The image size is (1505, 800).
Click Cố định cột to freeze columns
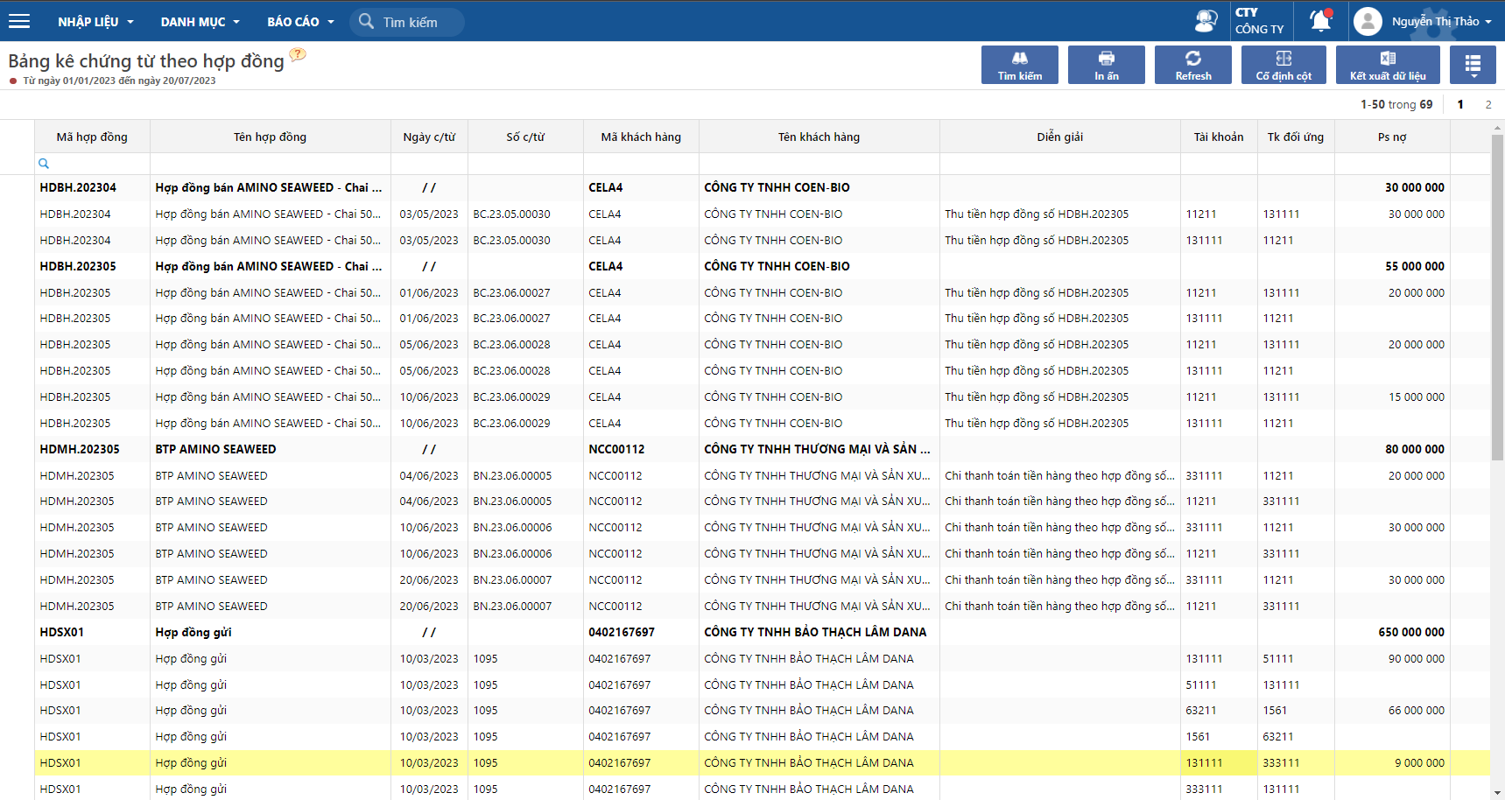1283,65
